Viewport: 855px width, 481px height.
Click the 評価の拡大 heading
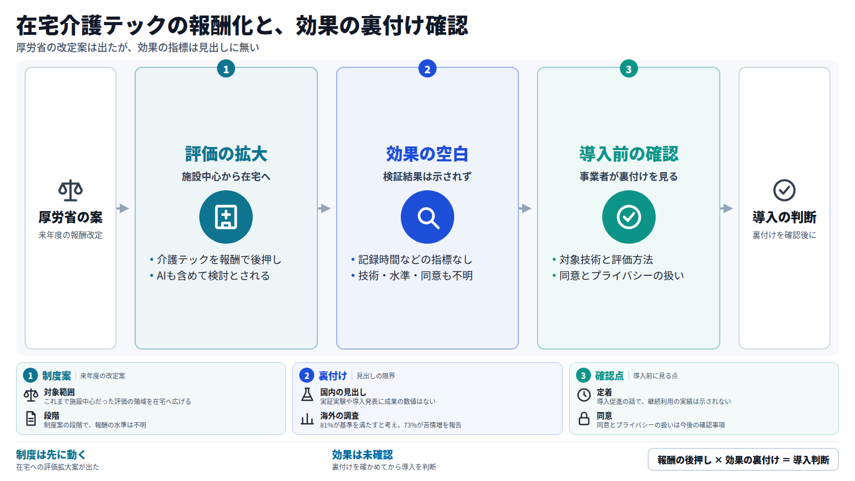point(226,154)
